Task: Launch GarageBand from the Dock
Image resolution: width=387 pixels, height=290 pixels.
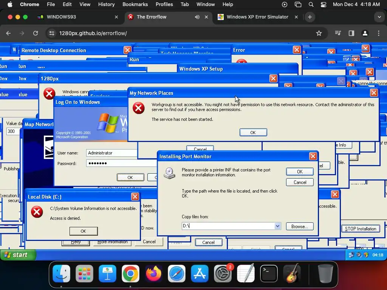Action: click(x=292, y=273)
